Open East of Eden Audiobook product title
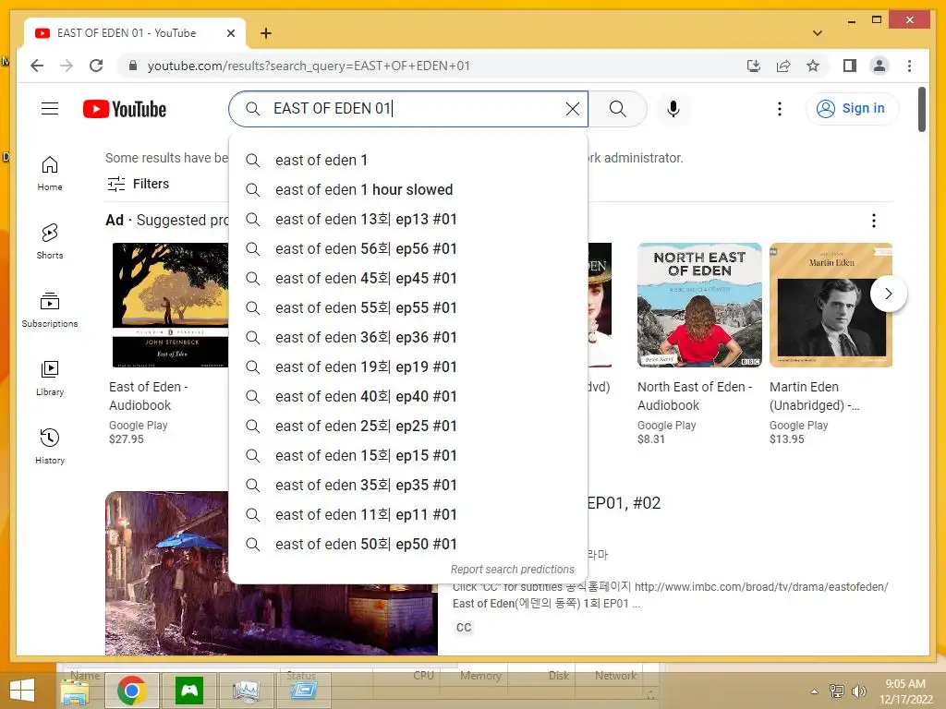This screenshot has height=709, width=946. click(149, 396)
